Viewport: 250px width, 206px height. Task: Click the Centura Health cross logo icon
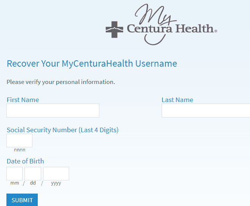[x=114, y=30]
